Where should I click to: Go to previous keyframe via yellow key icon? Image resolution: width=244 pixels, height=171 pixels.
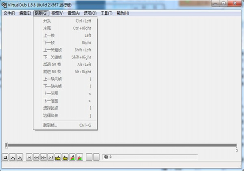click(58, 157)
